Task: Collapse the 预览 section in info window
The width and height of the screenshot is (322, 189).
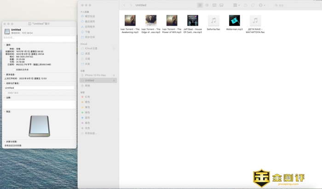Action: pyautogui.click(x=5, y=111)
